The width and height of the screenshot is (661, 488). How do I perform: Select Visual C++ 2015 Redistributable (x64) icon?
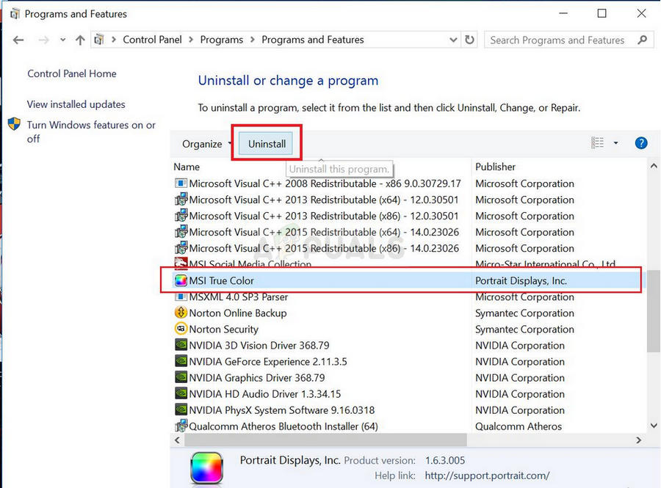(x=181, y=232)
